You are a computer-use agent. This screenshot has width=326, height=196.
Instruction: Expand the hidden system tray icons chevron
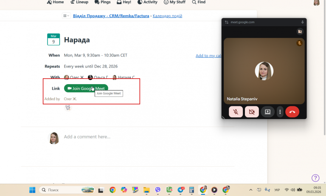(251, 190)
